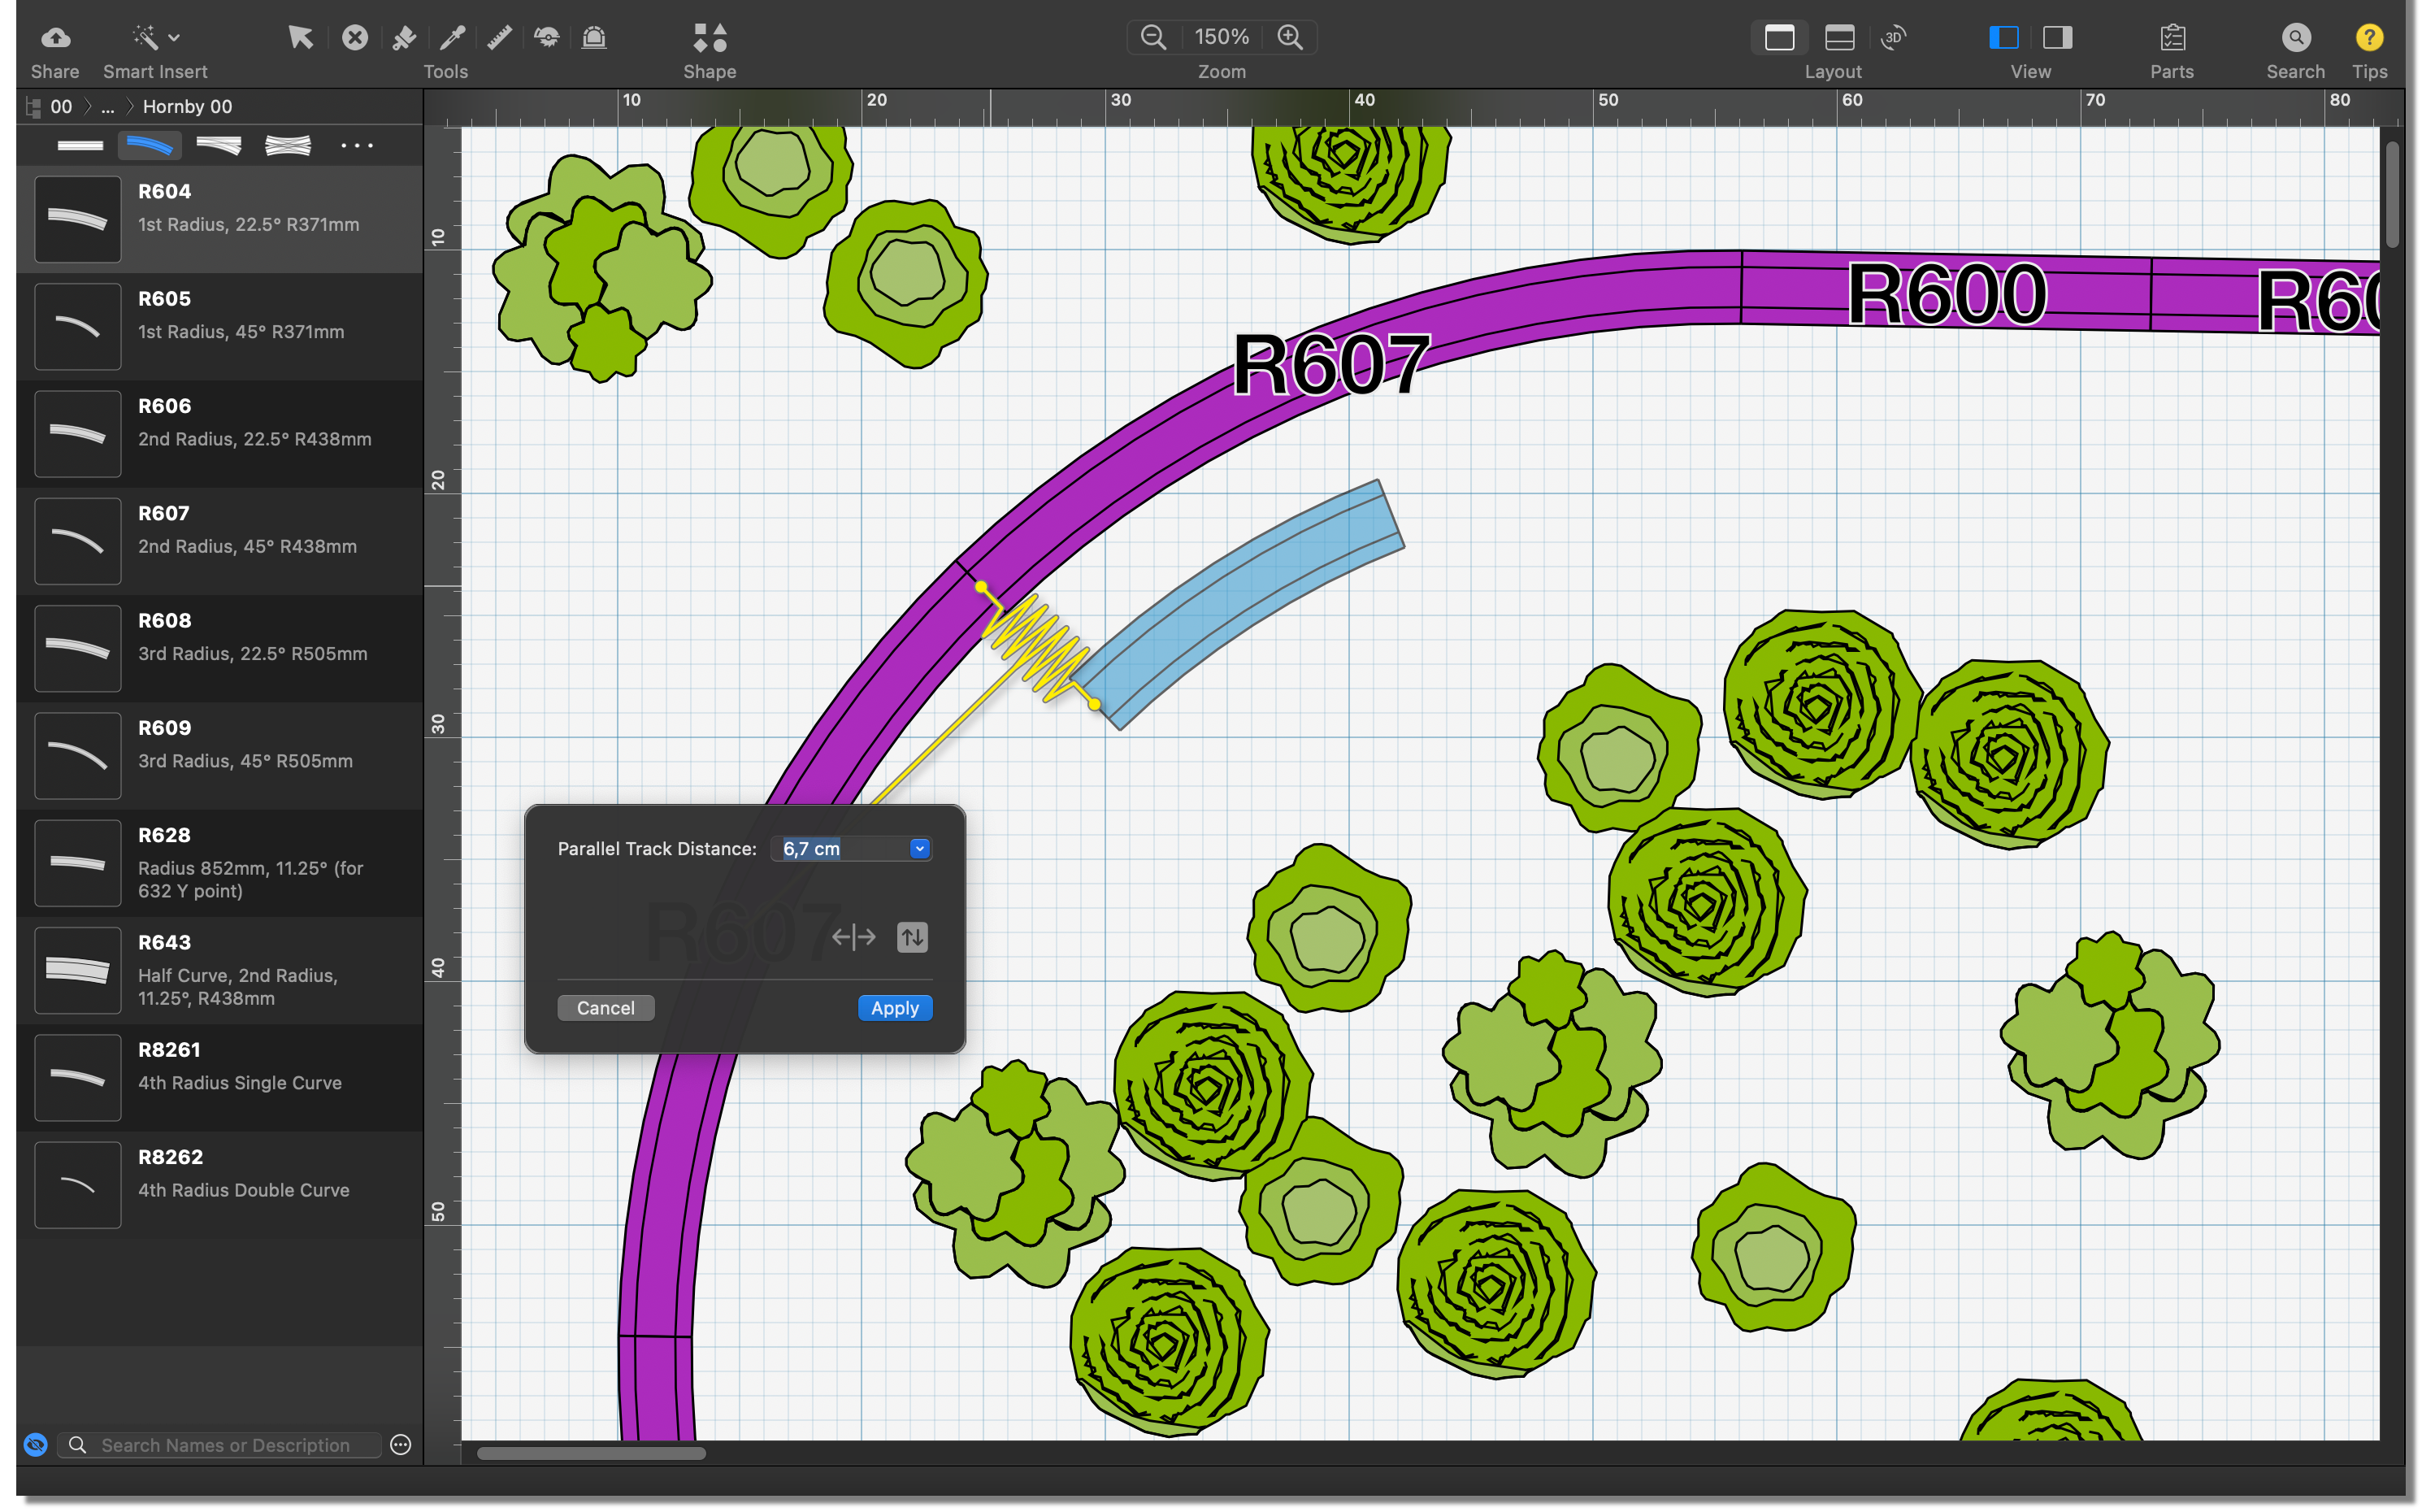Toggle the left sidebar view

[2003, 38]
